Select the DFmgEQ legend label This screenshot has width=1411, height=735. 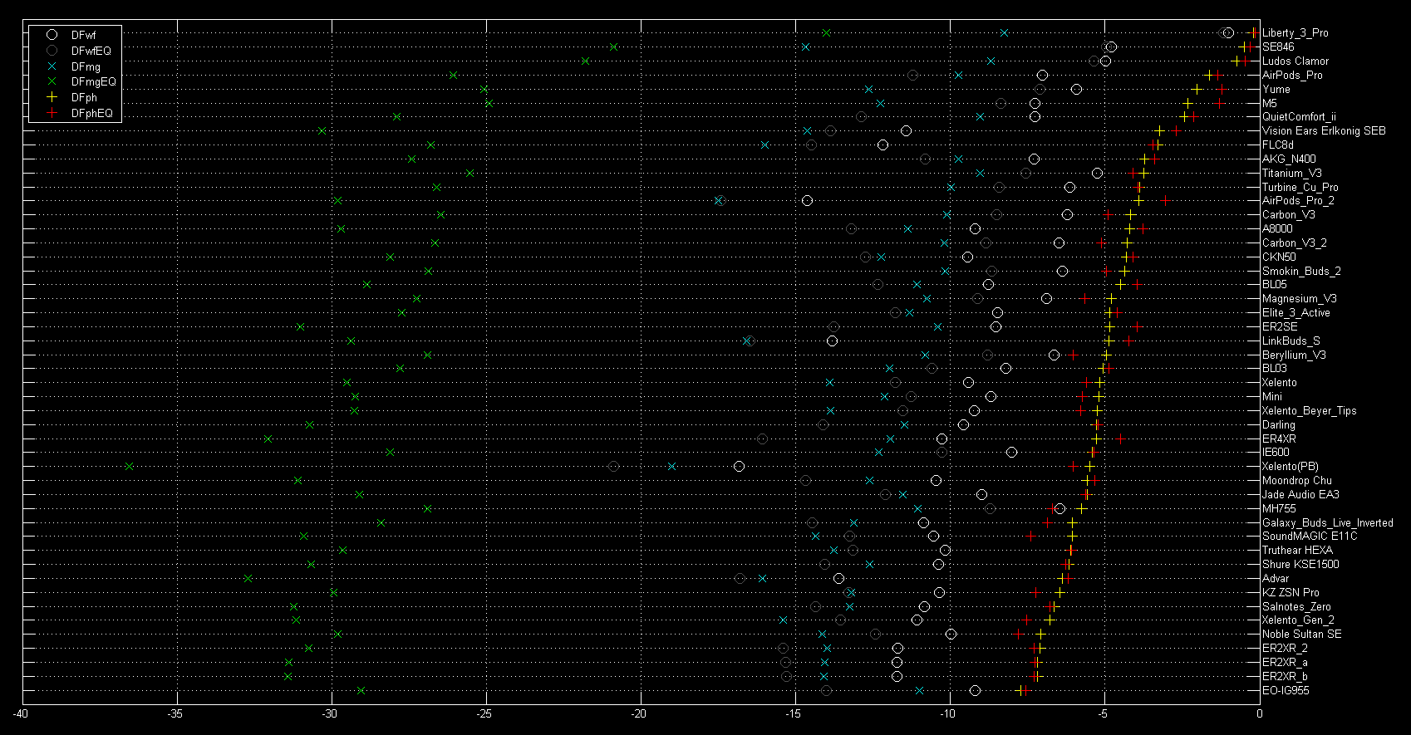[94, 81]
